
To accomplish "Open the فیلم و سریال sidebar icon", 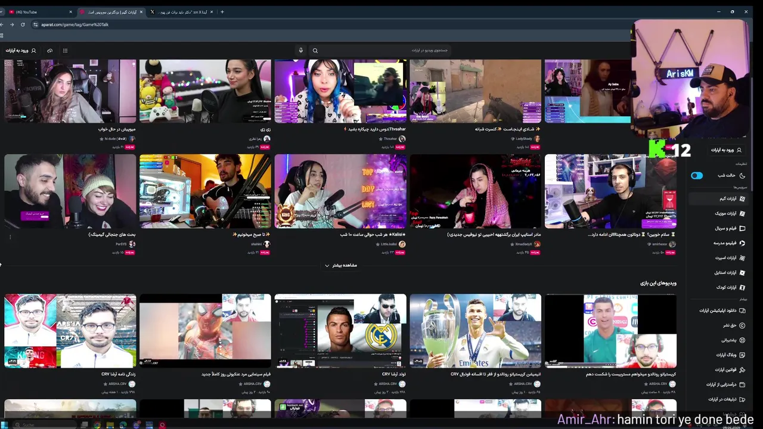I will (742, 228).
